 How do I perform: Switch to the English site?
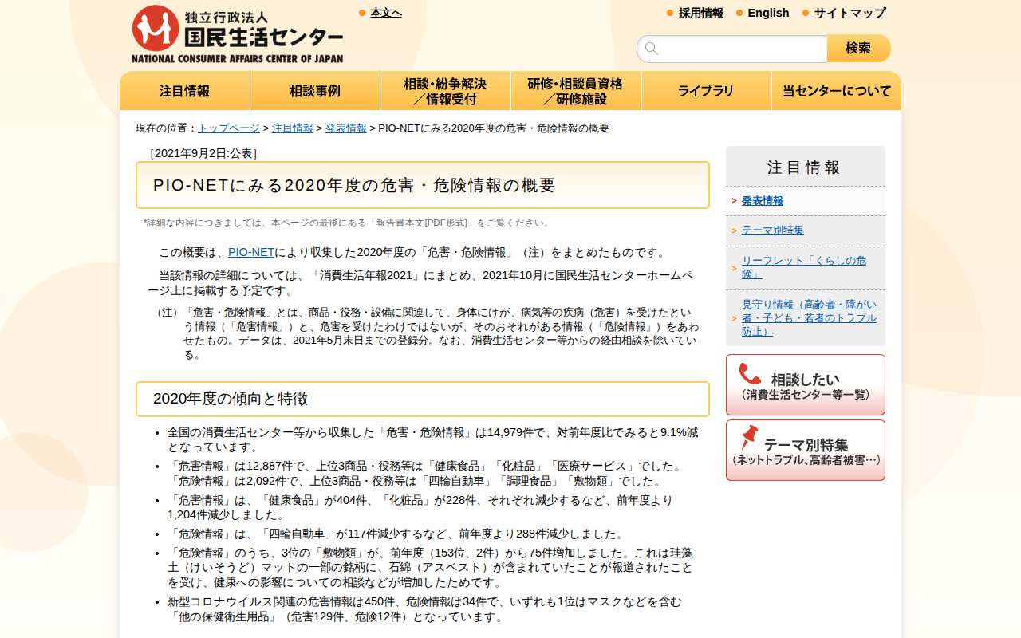[768, 13]
